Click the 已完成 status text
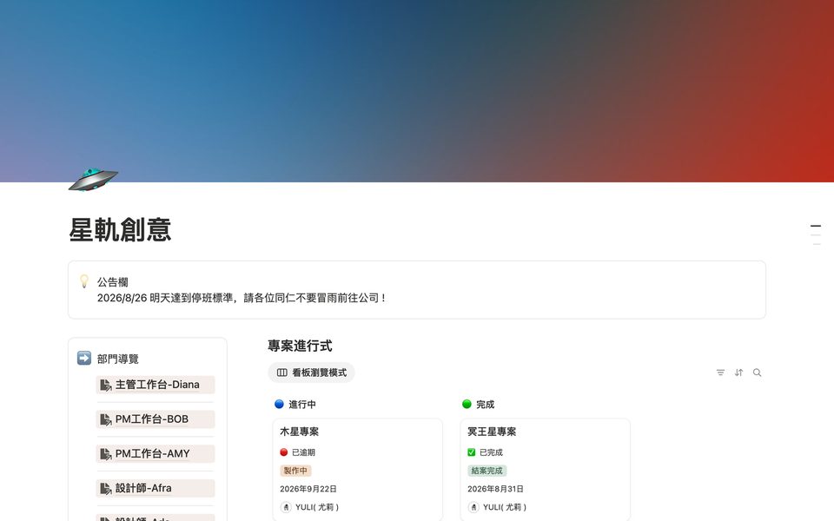834x521 pixels. (491, 452)
